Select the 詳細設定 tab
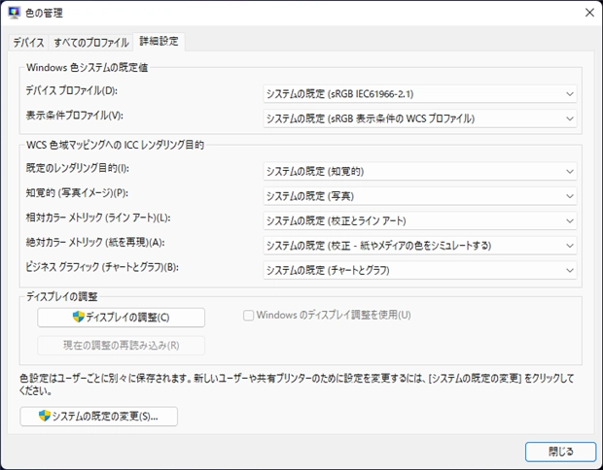Image resolution: width=603 pixels, height=470 pixels. (x=159, y=42)
